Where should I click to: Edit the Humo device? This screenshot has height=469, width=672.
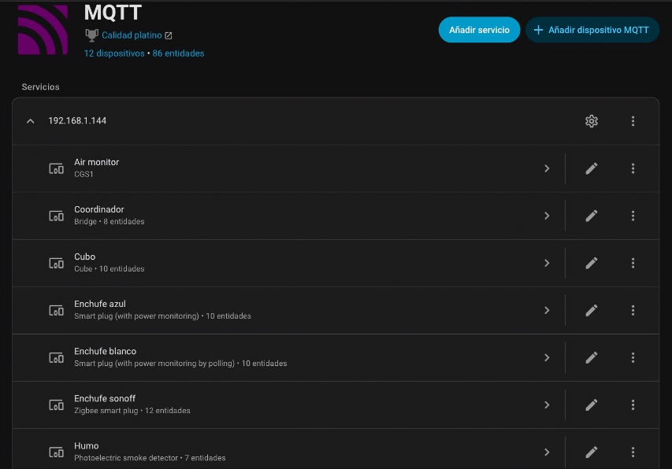(x=592, y=452)
